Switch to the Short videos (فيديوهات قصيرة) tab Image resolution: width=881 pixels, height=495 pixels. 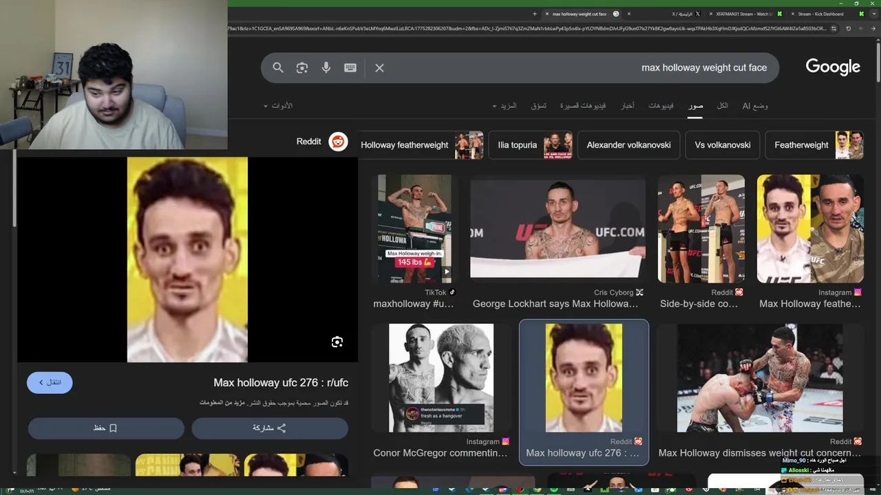[583, 106]
